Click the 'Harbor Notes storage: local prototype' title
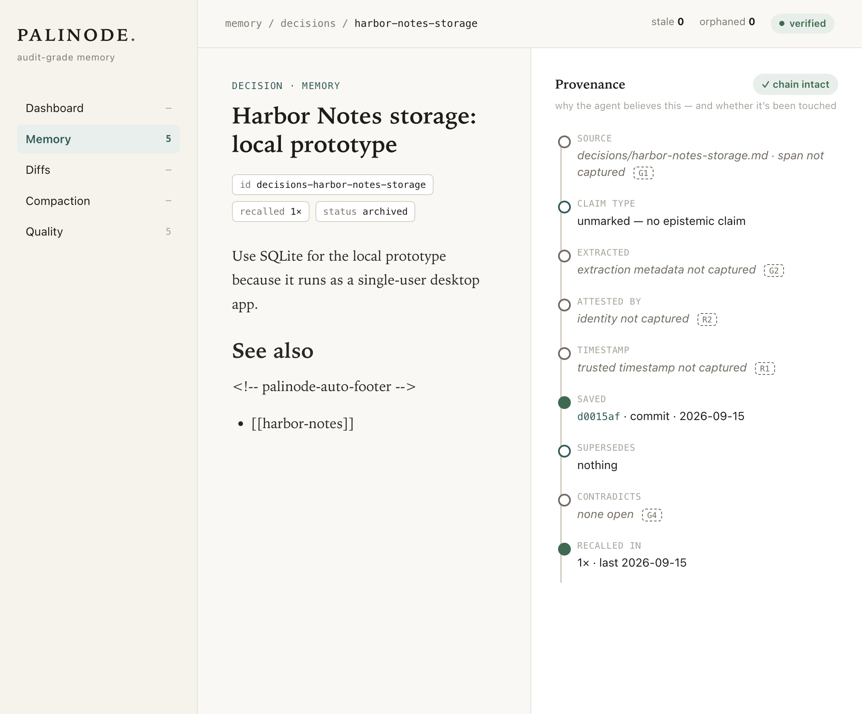Screen dimensions: 862x714 pos(354,130)
